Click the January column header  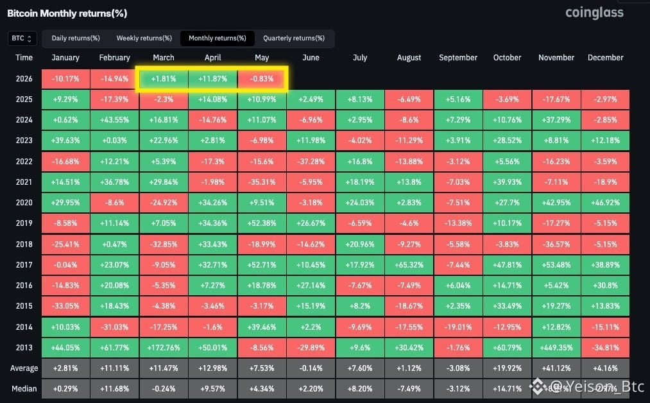pyautogui.click(x=65, y=58)
